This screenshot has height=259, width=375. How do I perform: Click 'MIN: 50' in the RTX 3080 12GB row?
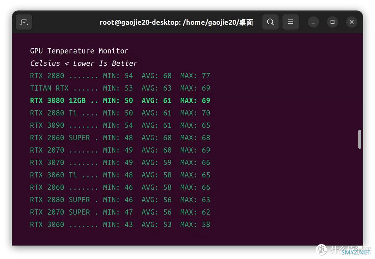(118, 101)
